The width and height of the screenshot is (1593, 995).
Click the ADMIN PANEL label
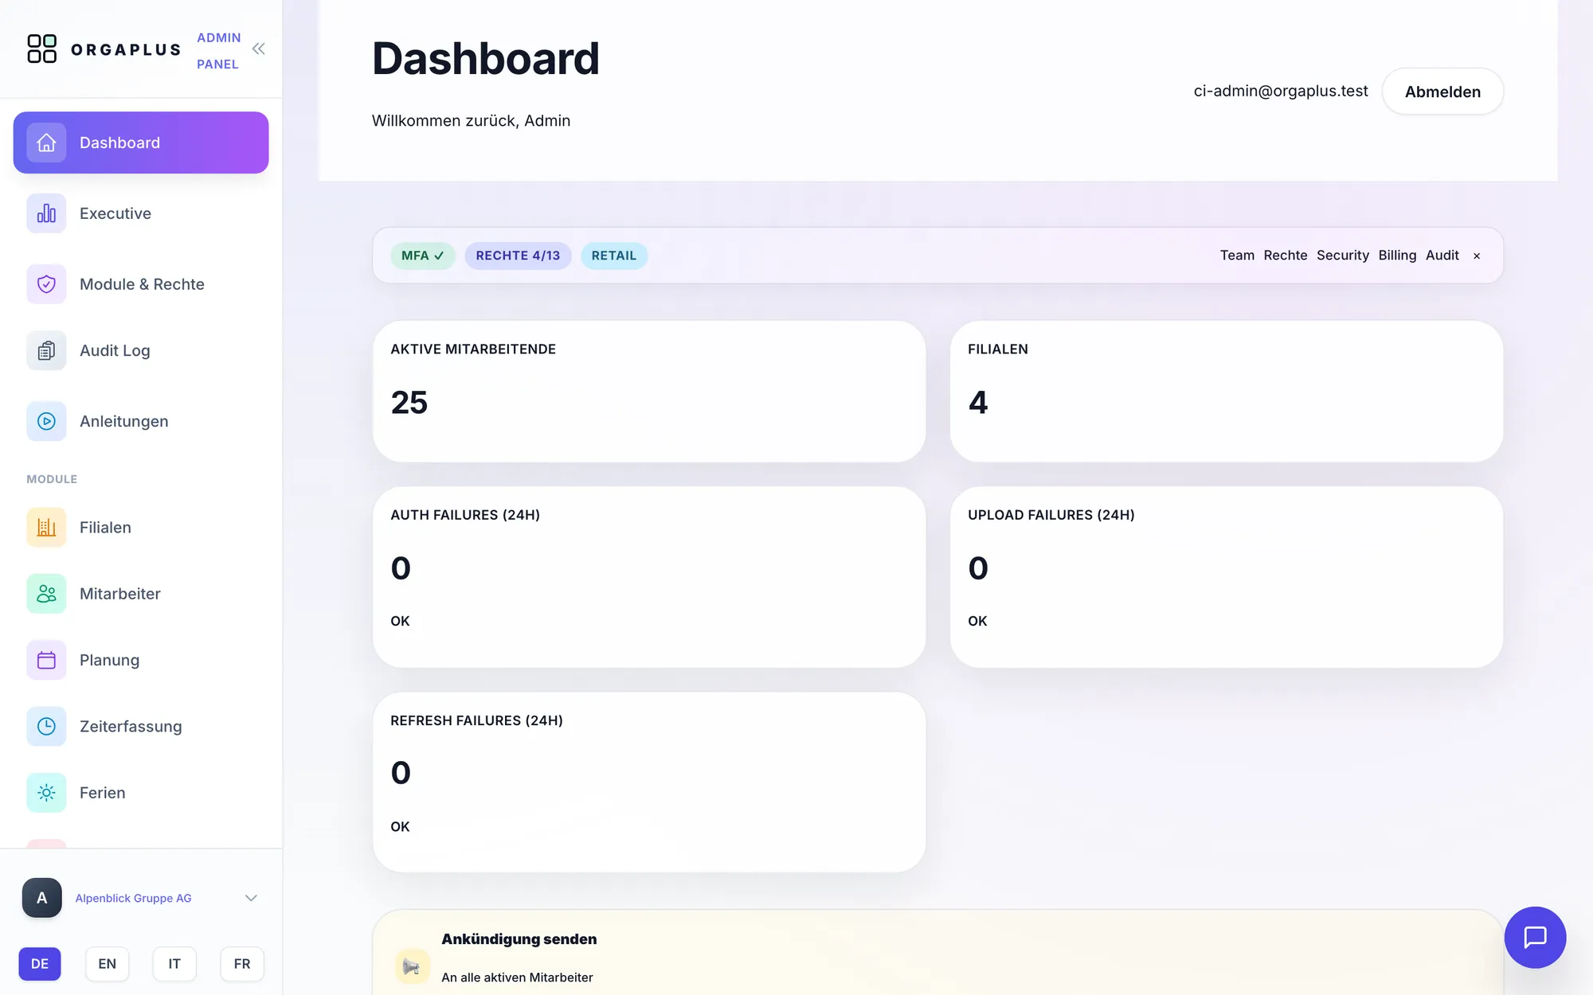[x=219, y=51]
